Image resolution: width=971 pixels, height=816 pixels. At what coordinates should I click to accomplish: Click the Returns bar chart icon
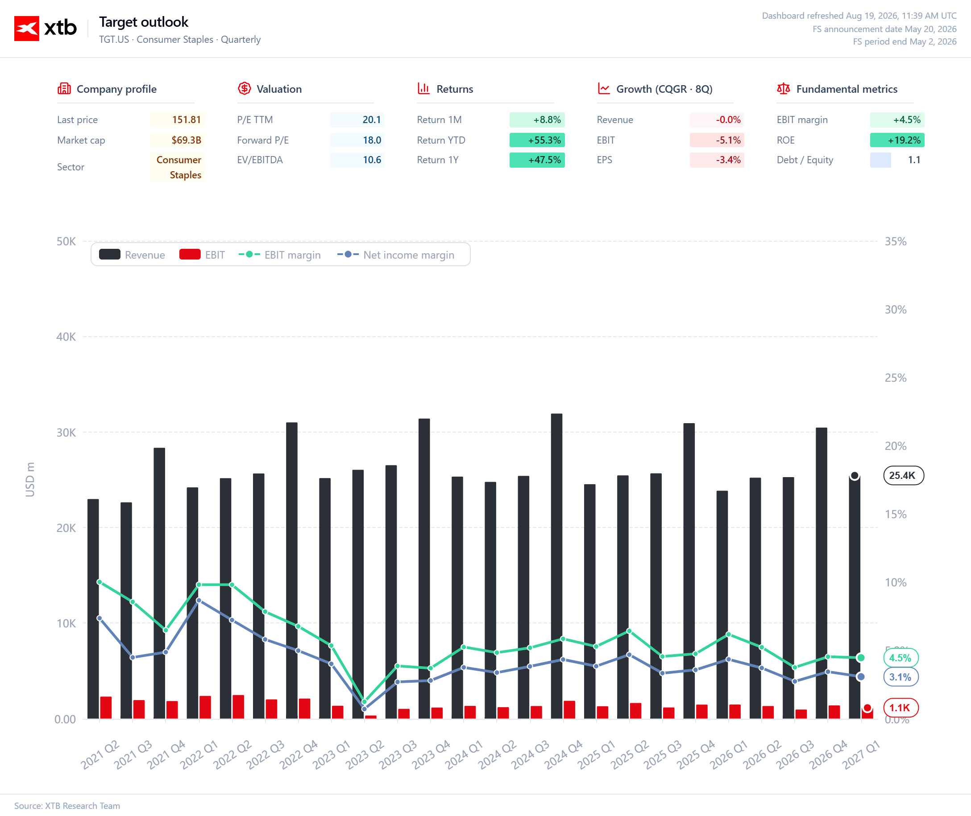(x=423, y=88)
